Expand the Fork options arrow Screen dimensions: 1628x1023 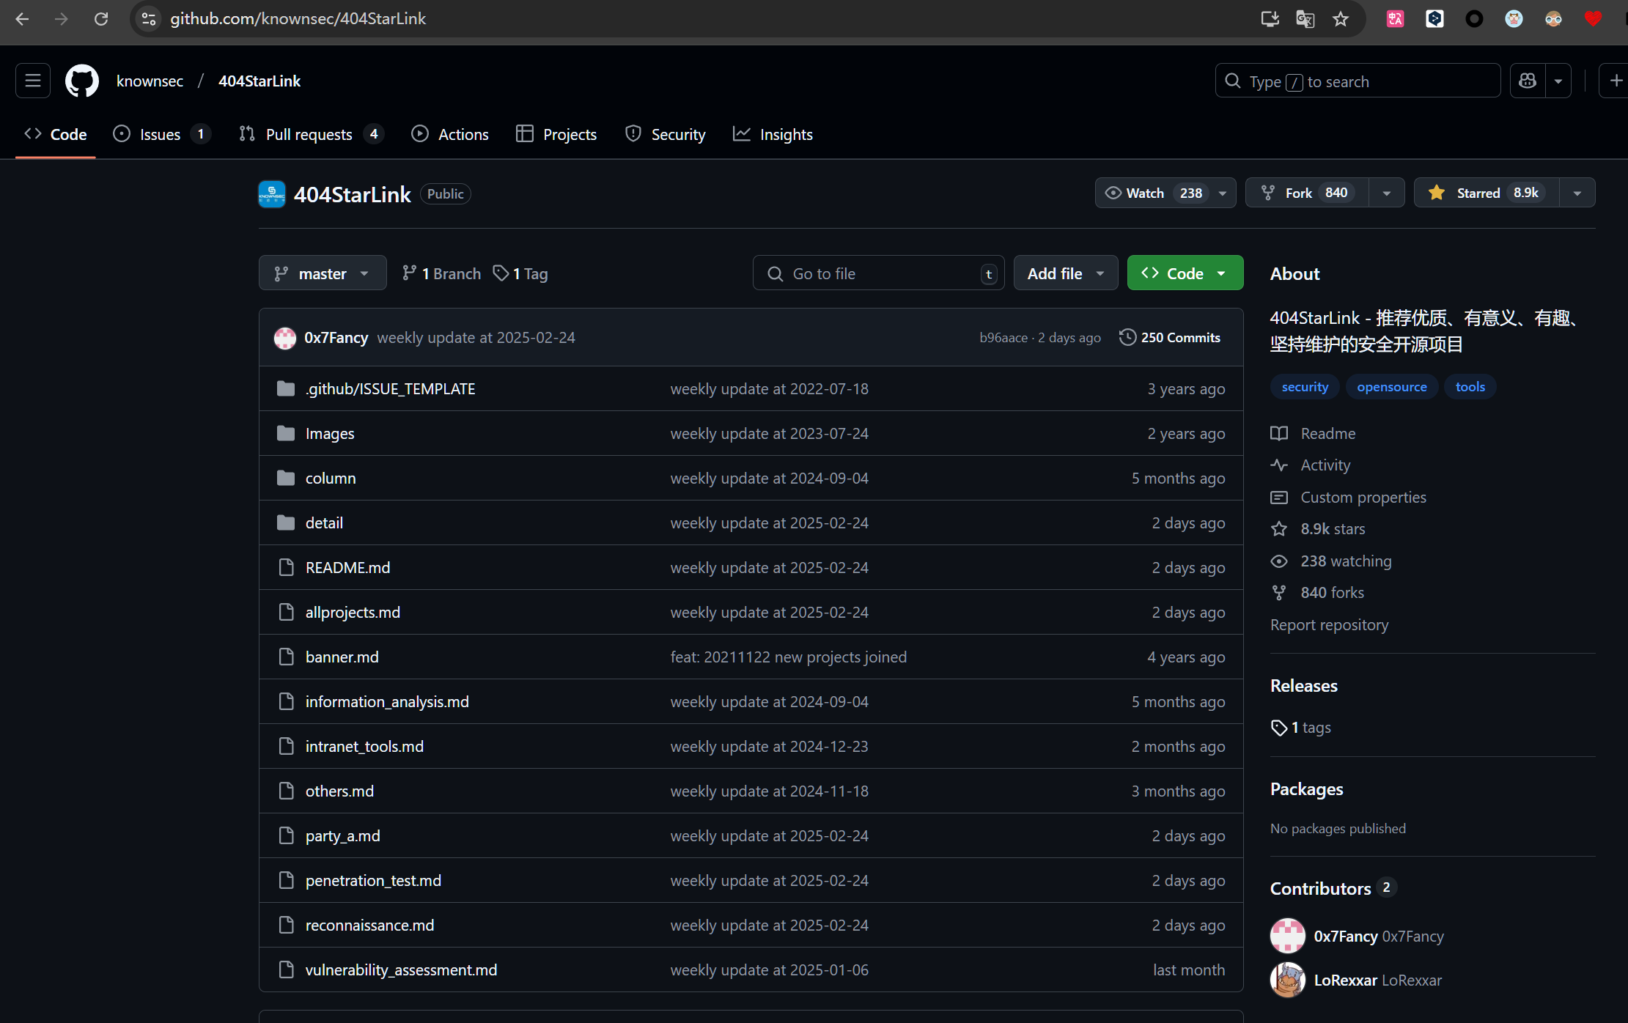click(1386, 193)
